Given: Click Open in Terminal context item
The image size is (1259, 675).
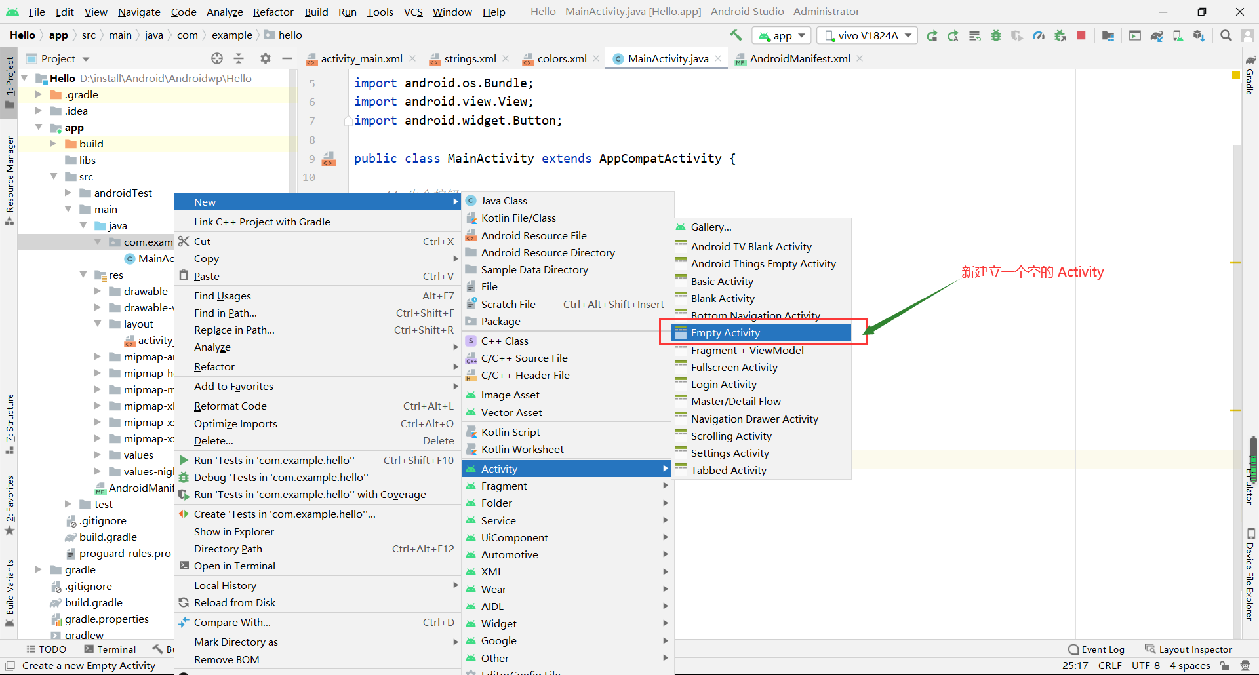Looking at the screenshot, I should tap(318, 566).
